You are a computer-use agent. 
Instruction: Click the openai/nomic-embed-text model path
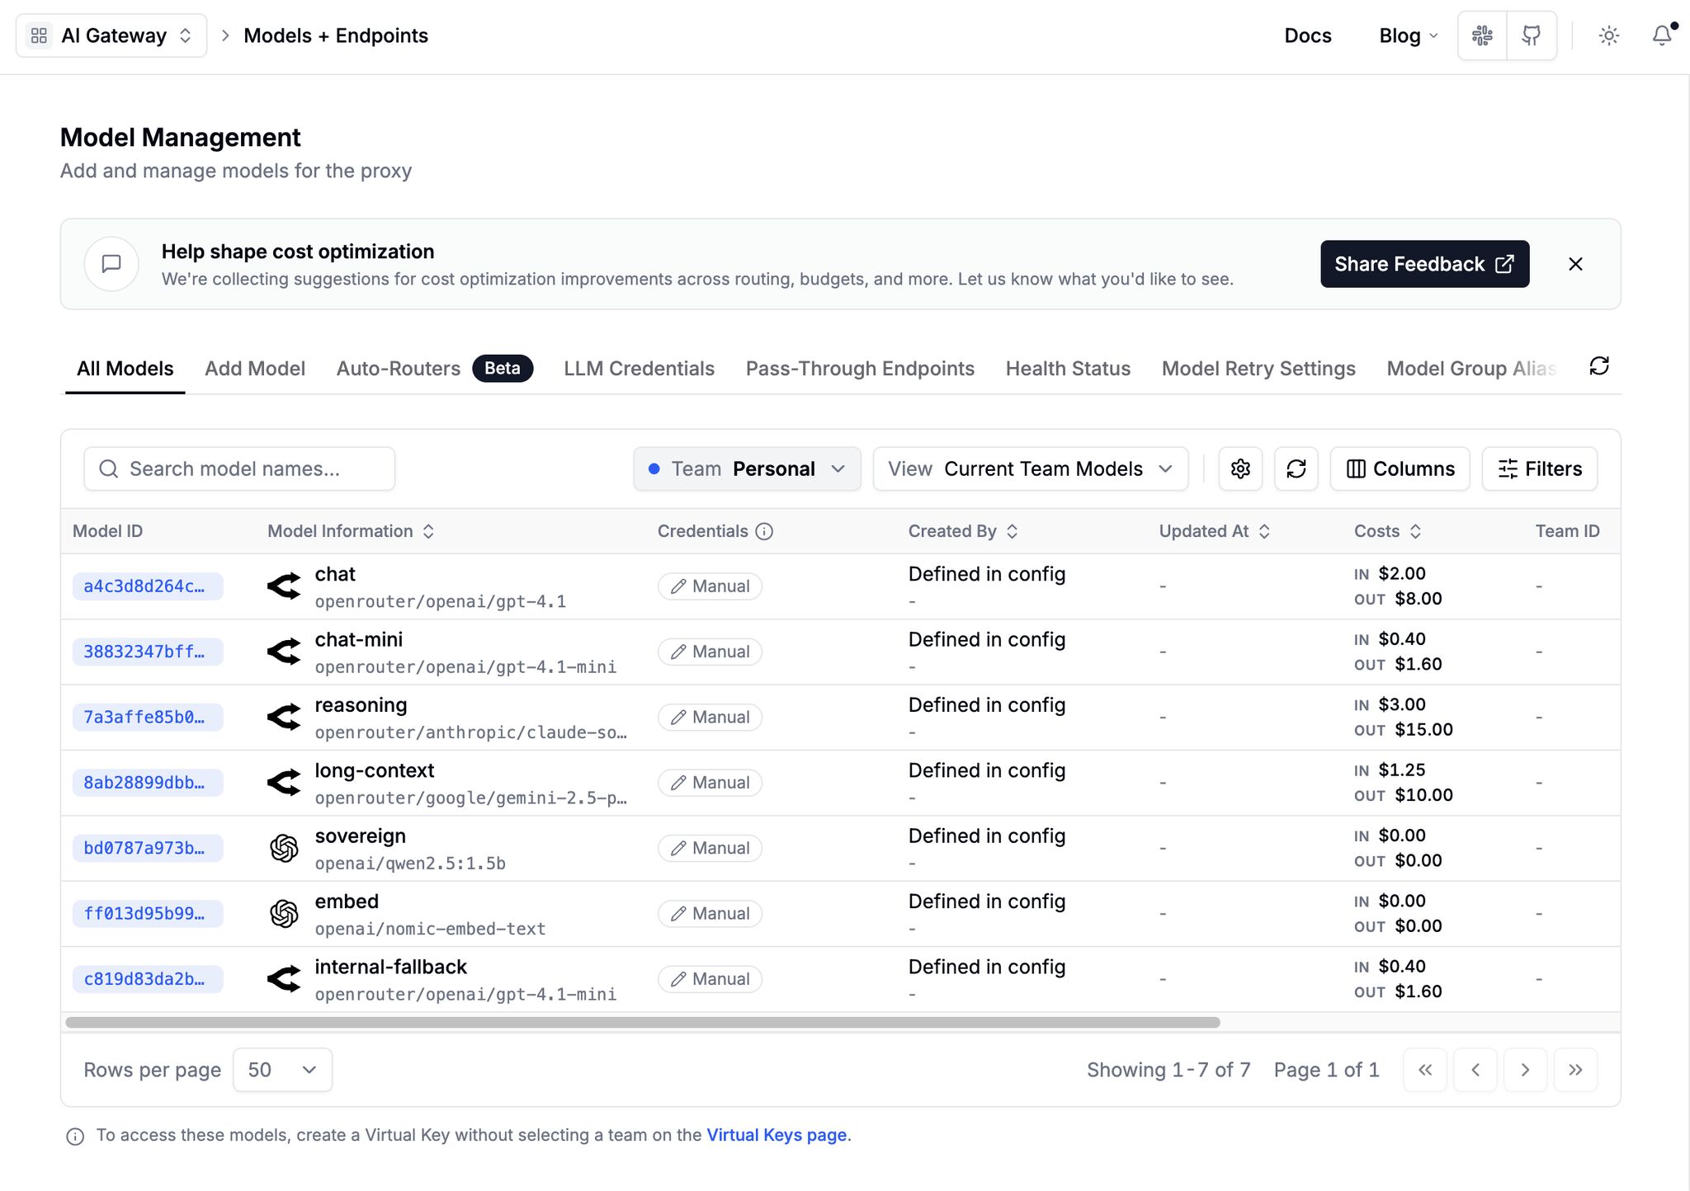(x=430, y=930)
